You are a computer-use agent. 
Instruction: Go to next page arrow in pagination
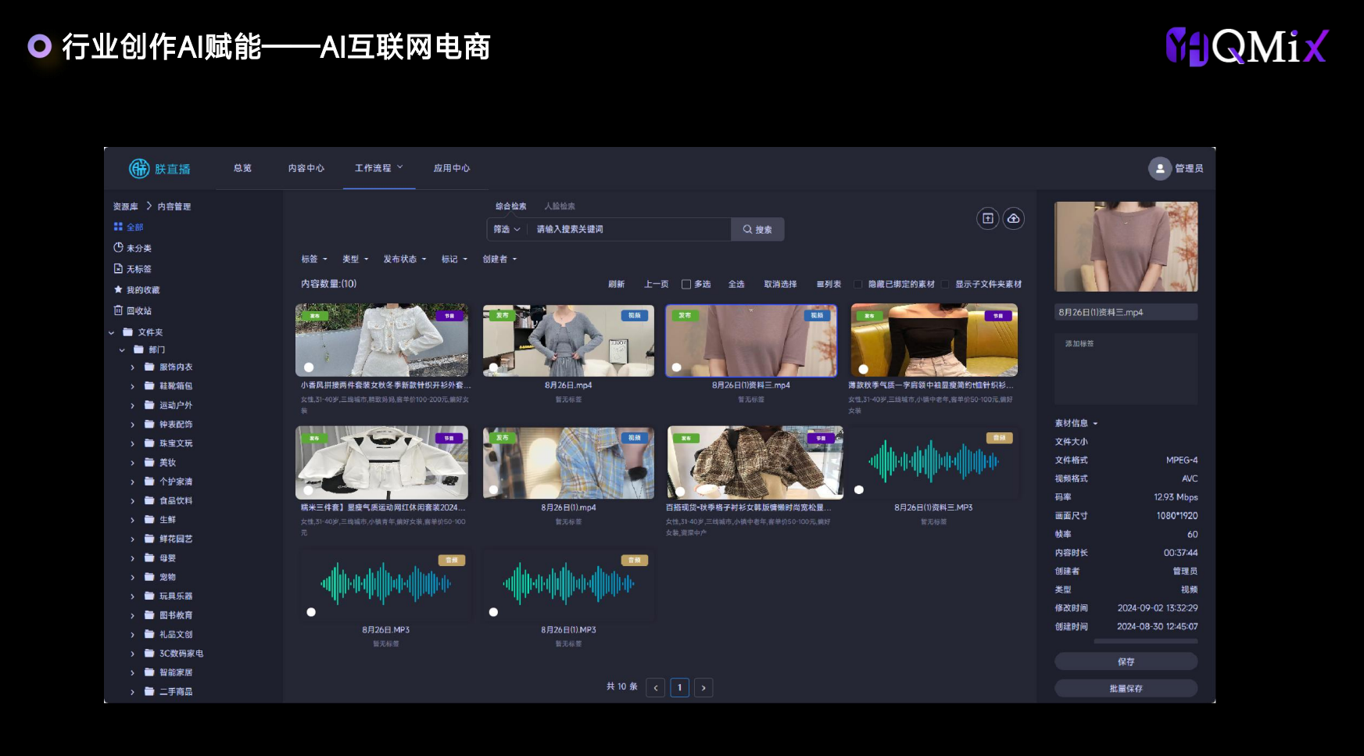coord(703,688)
